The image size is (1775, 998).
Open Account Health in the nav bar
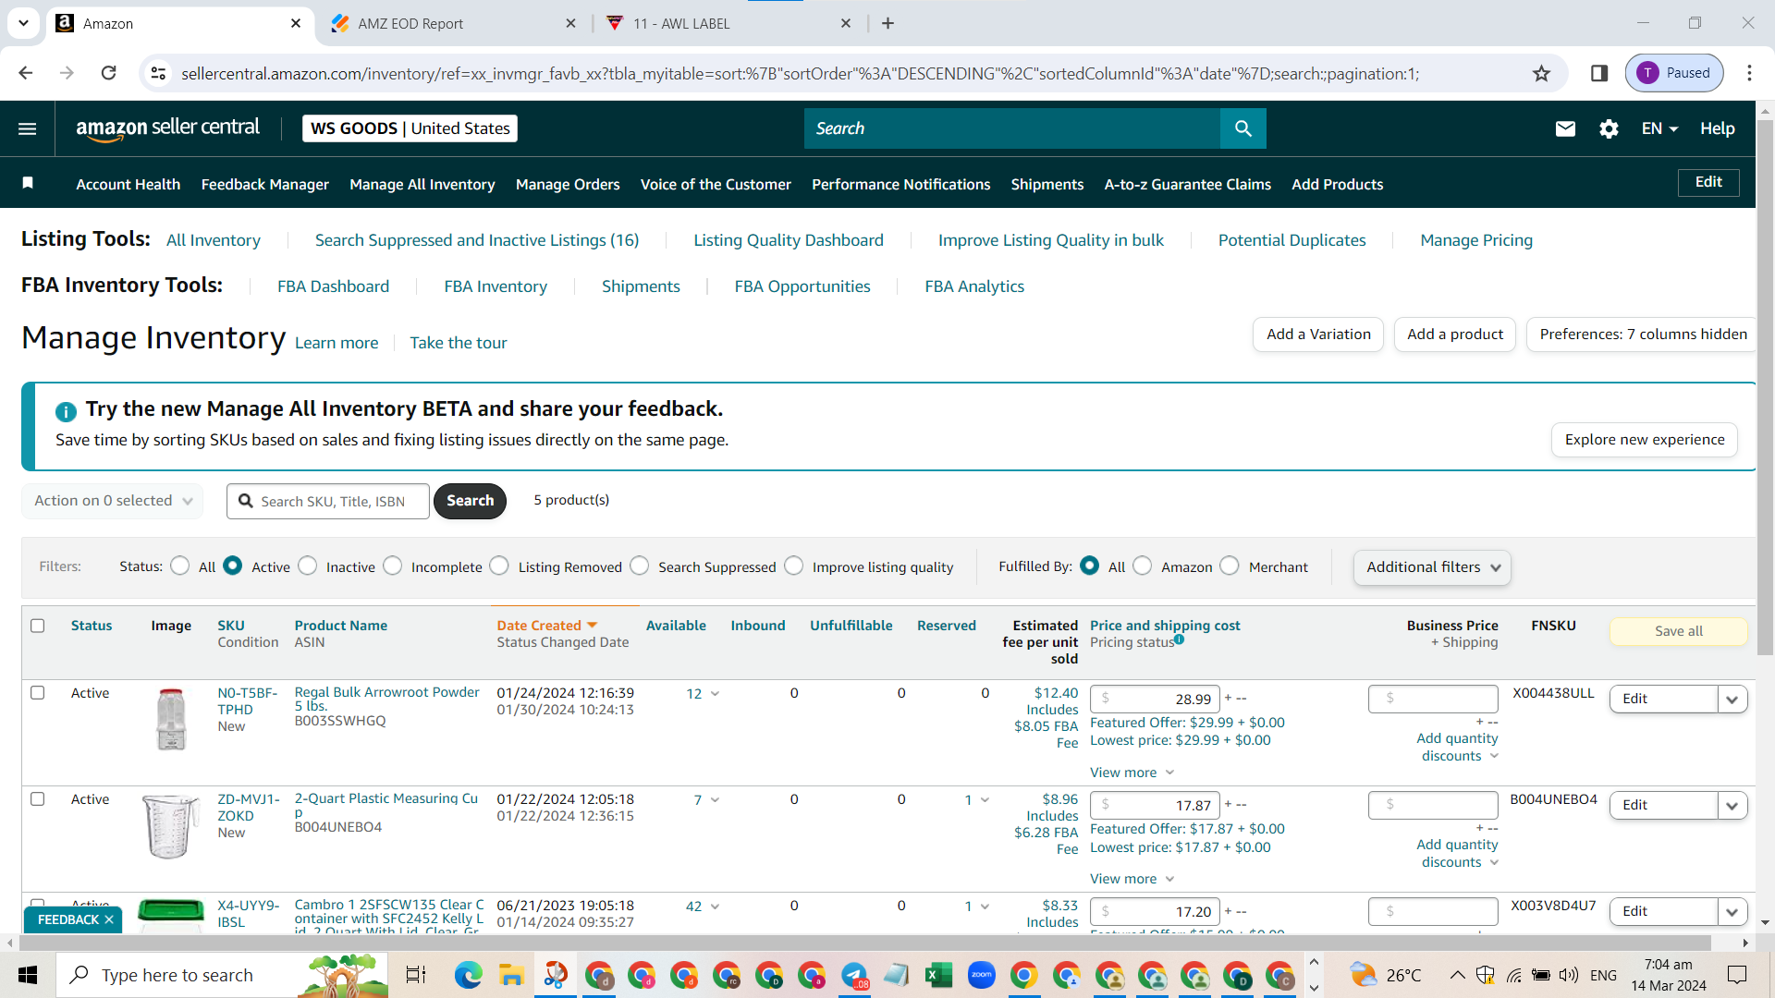coord(129,184)
